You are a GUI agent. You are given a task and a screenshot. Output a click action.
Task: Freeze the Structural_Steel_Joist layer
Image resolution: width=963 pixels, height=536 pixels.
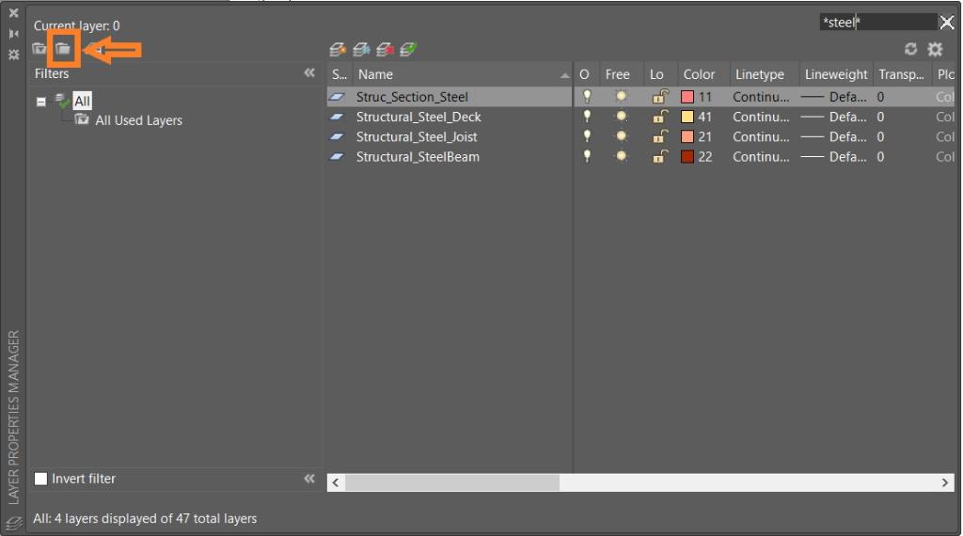coord(621,136)
